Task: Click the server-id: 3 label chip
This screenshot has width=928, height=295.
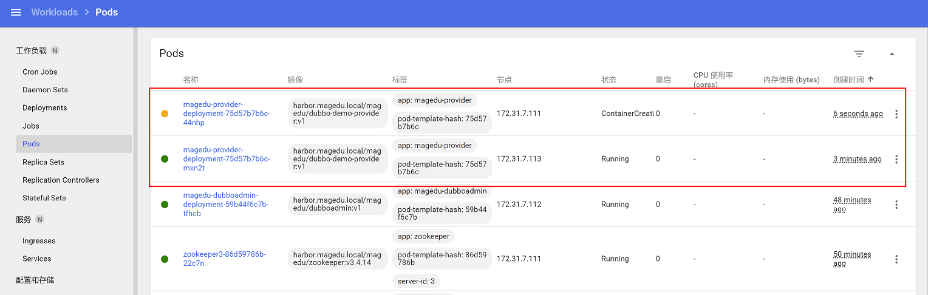Action: (416, 281)
